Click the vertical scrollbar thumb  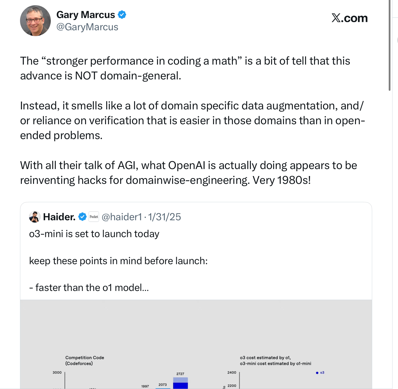click(390, 45)
